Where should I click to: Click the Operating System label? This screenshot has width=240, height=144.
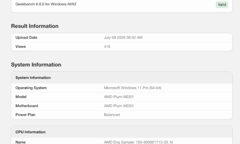(31, 88)
